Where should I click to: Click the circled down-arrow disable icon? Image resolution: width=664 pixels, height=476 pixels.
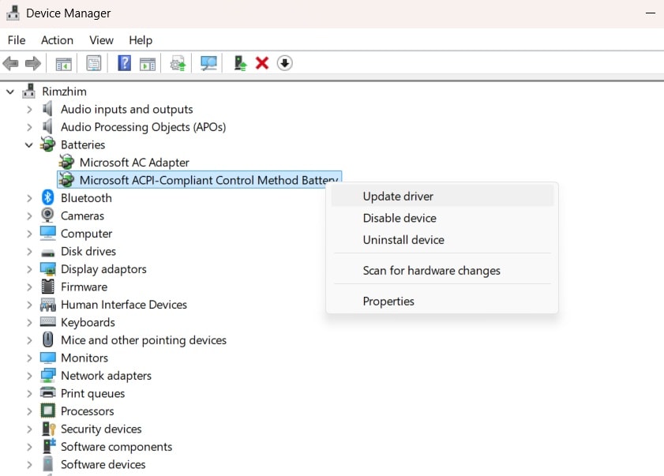coord(284,63)
